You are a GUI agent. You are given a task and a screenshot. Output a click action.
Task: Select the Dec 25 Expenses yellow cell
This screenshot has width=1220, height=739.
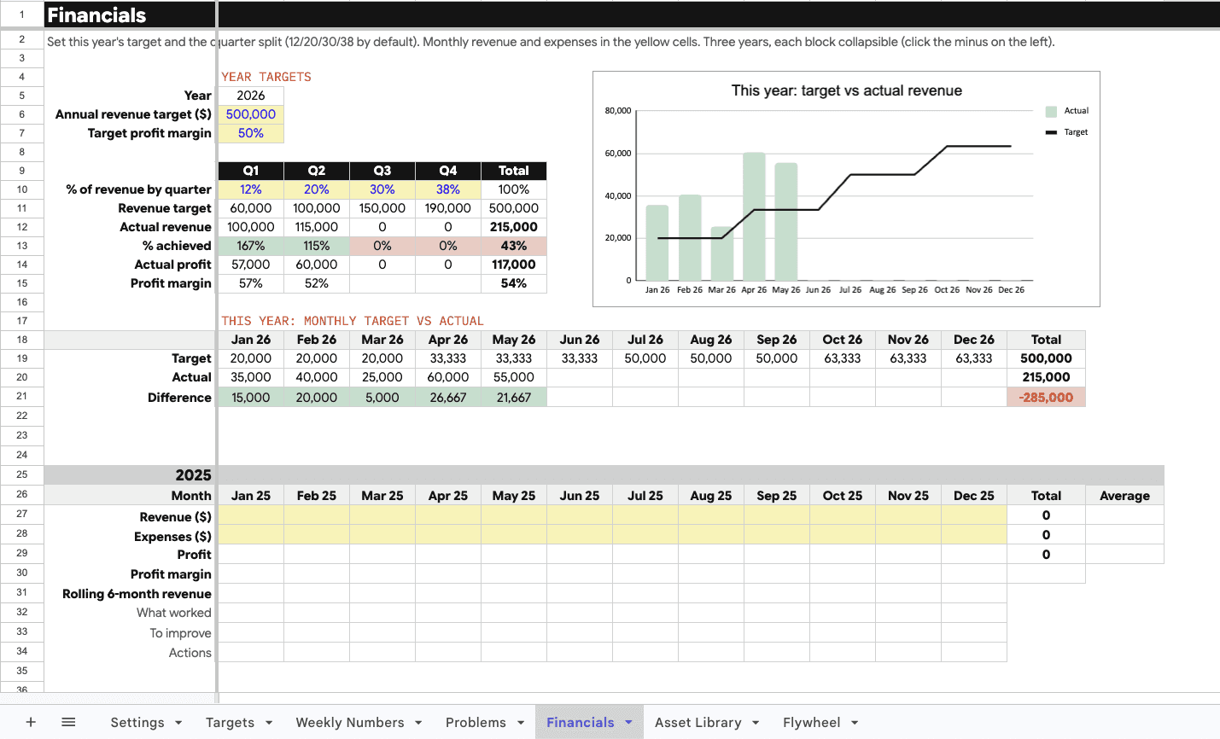coord(974,535)
